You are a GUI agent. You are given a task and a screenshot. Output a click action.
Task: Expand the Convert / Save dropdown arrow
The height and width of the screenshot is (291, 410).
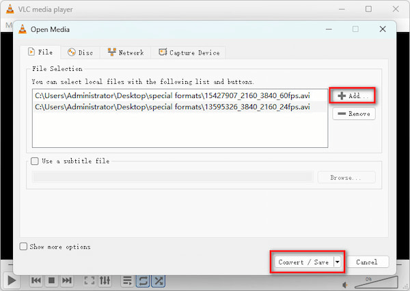tap(338, 262)
